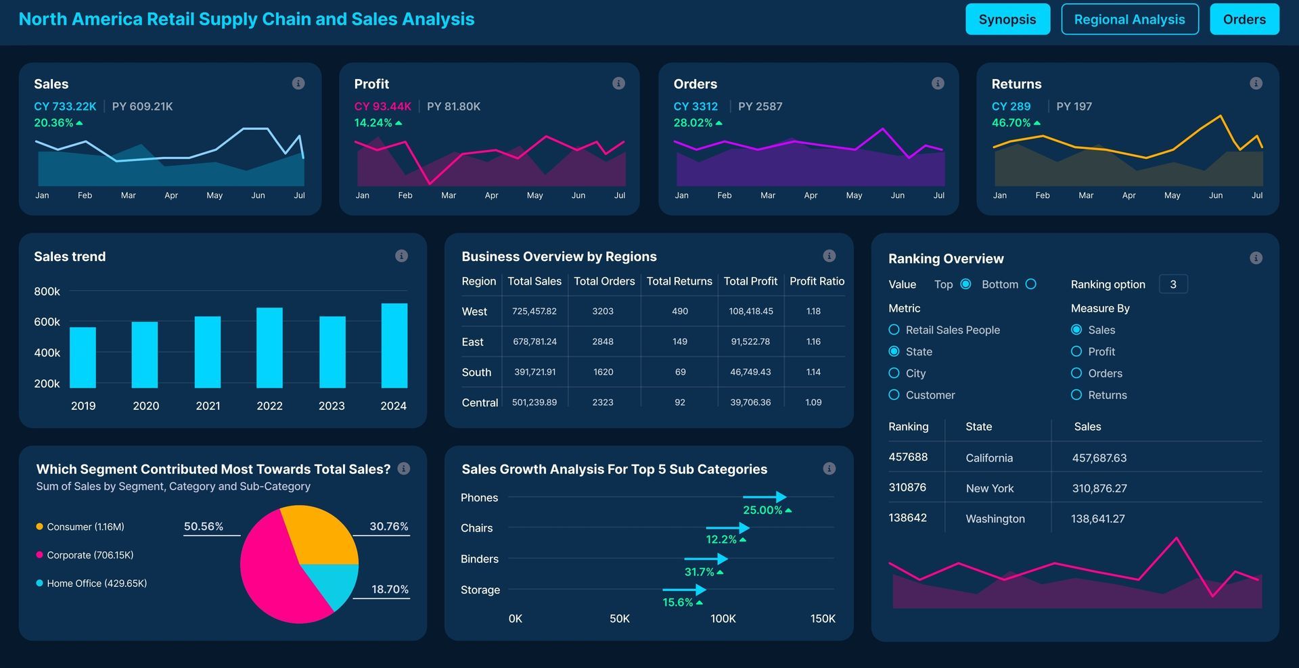Switch to Regional Analysis tab
Image resolution: width=1299 pixels, height=668 pixels.
coord(1129,19)
